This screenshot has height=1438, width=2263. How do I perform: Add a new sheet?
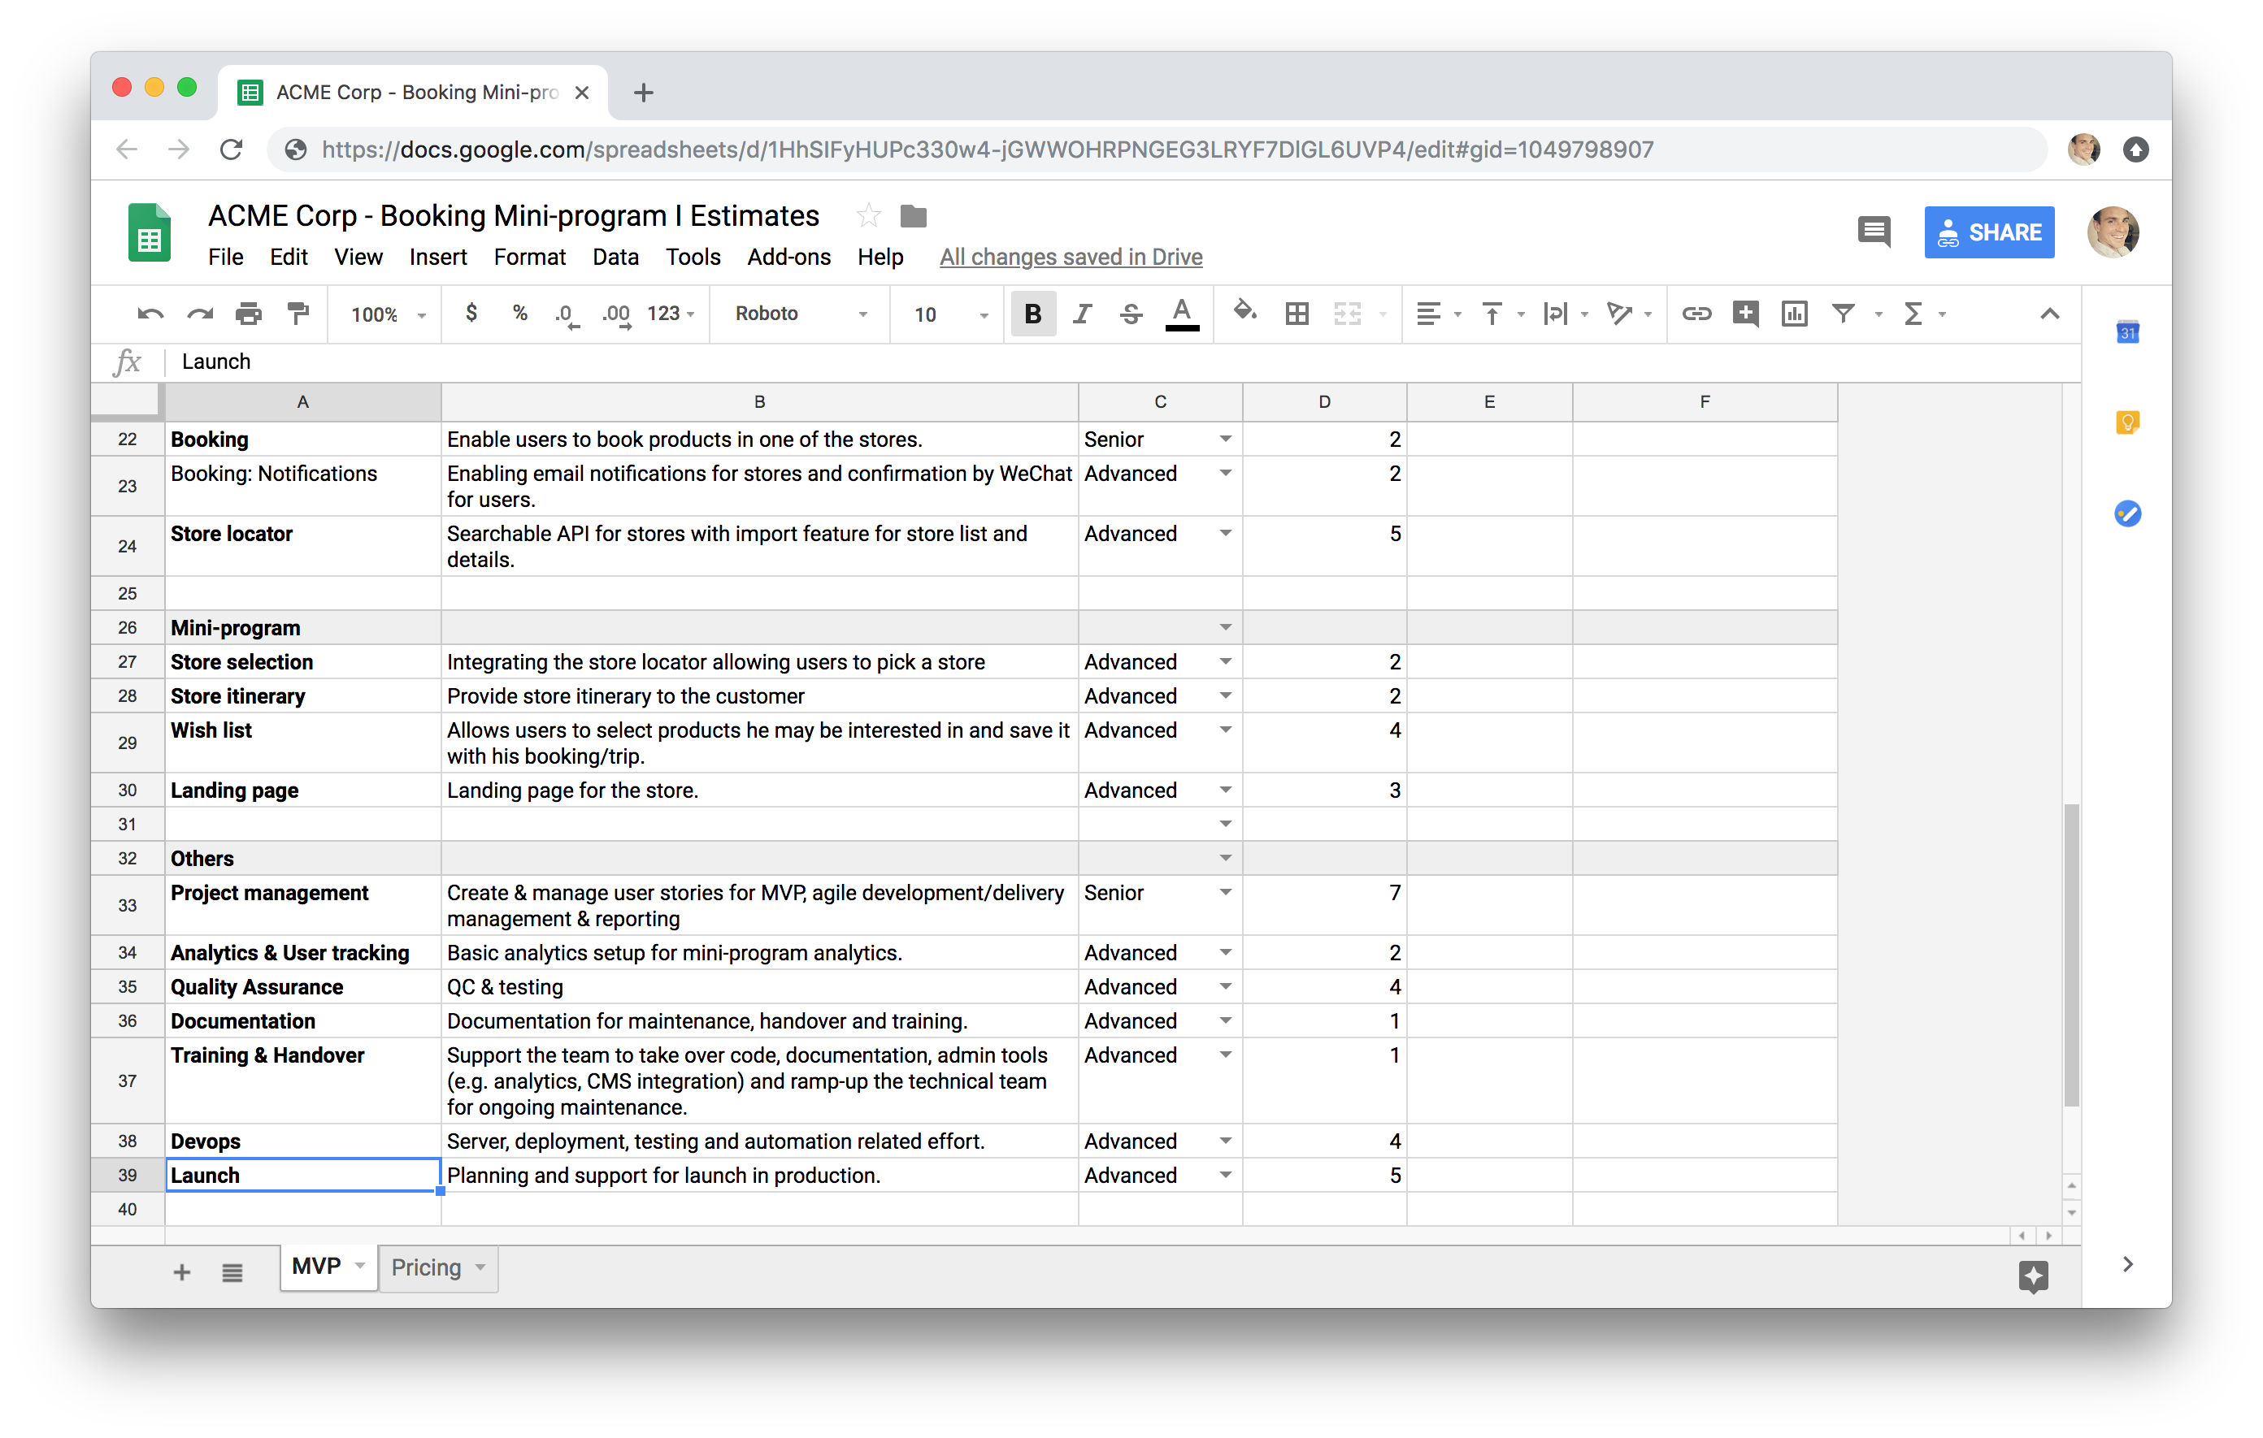coord(182,1271)
